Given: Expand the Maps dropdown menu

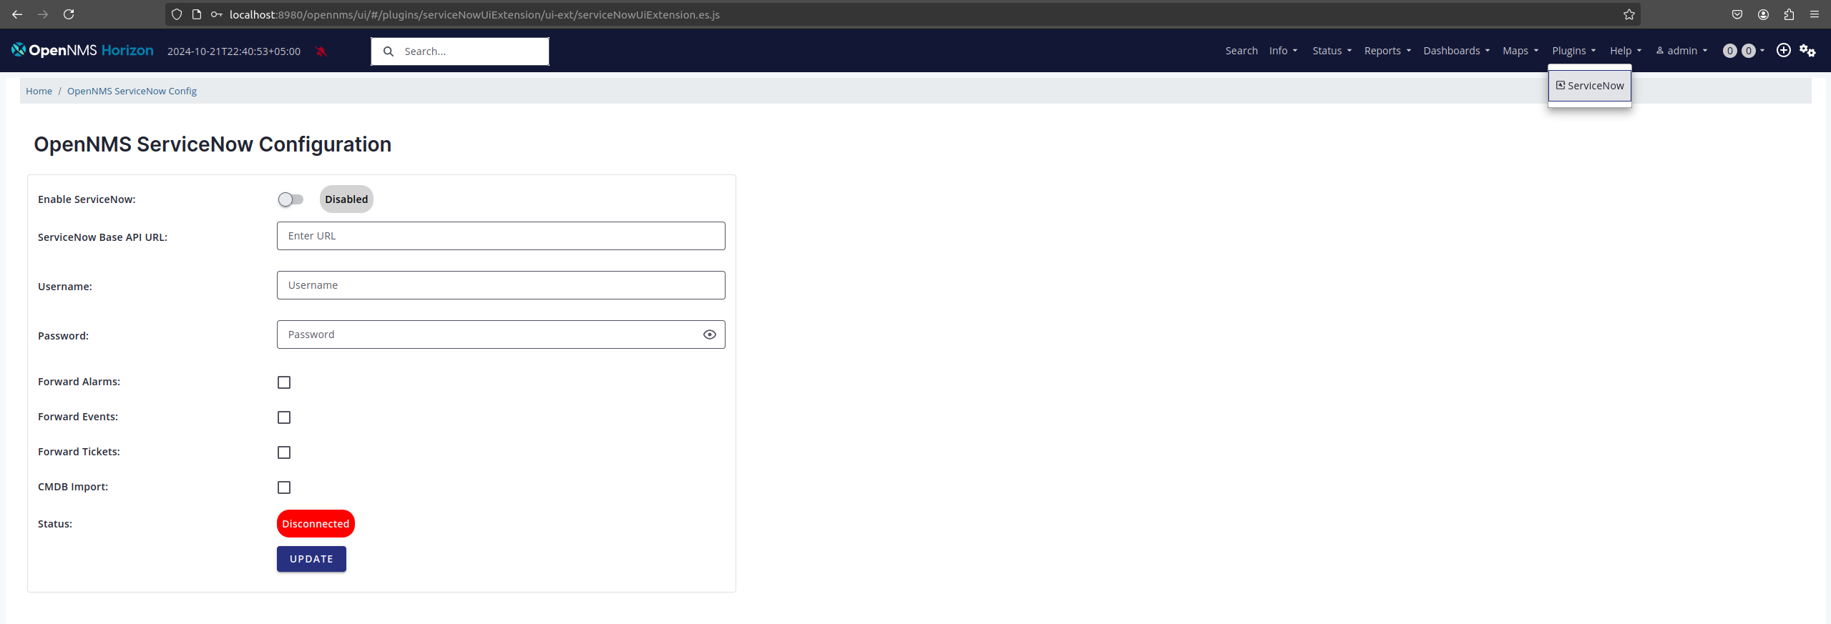Looking at the screenshot, I should [x=1520, y=51].
